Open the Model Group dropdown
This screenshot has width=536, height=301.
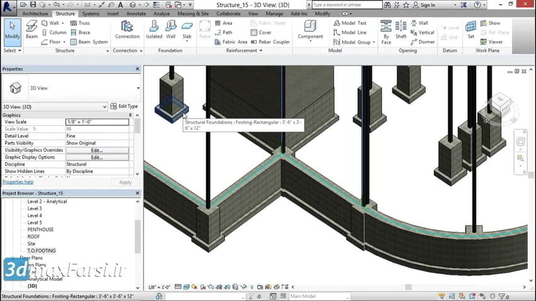coord(374,42)
